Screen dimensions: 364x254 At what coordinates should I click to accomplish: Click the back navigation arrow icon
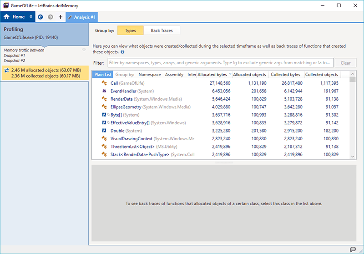click(x=40, y=17)
